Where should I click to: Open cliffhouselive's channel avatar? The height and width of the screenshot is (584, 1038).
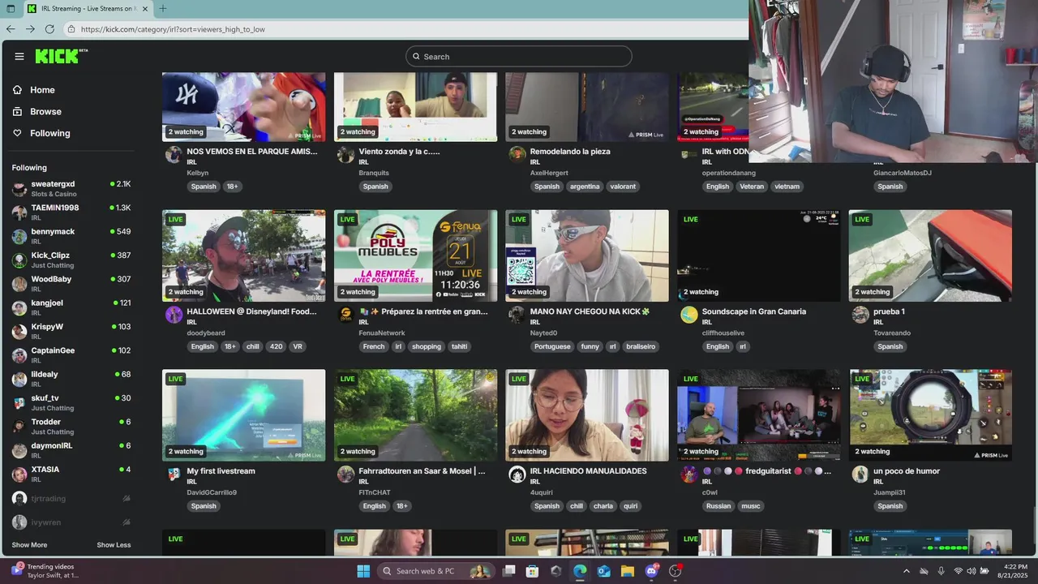(x=688, y=315)
